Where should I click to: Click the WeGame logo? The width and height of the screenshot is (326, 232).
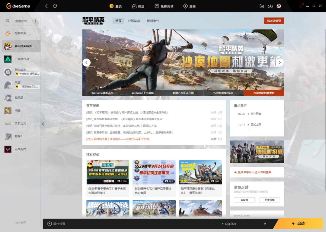pos(17,6)
